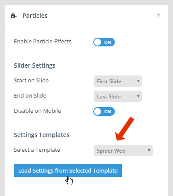
Task: Open the Start on Slide dropdown
Action: point(118,81)
